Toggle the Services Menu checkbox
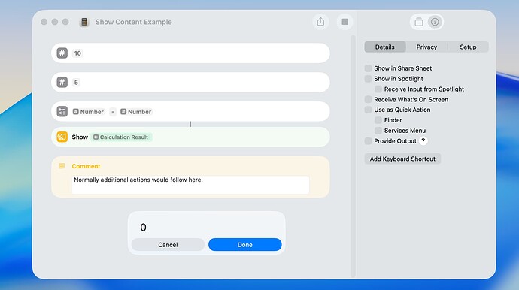This screenshot has width=519, height=290. 378,131
